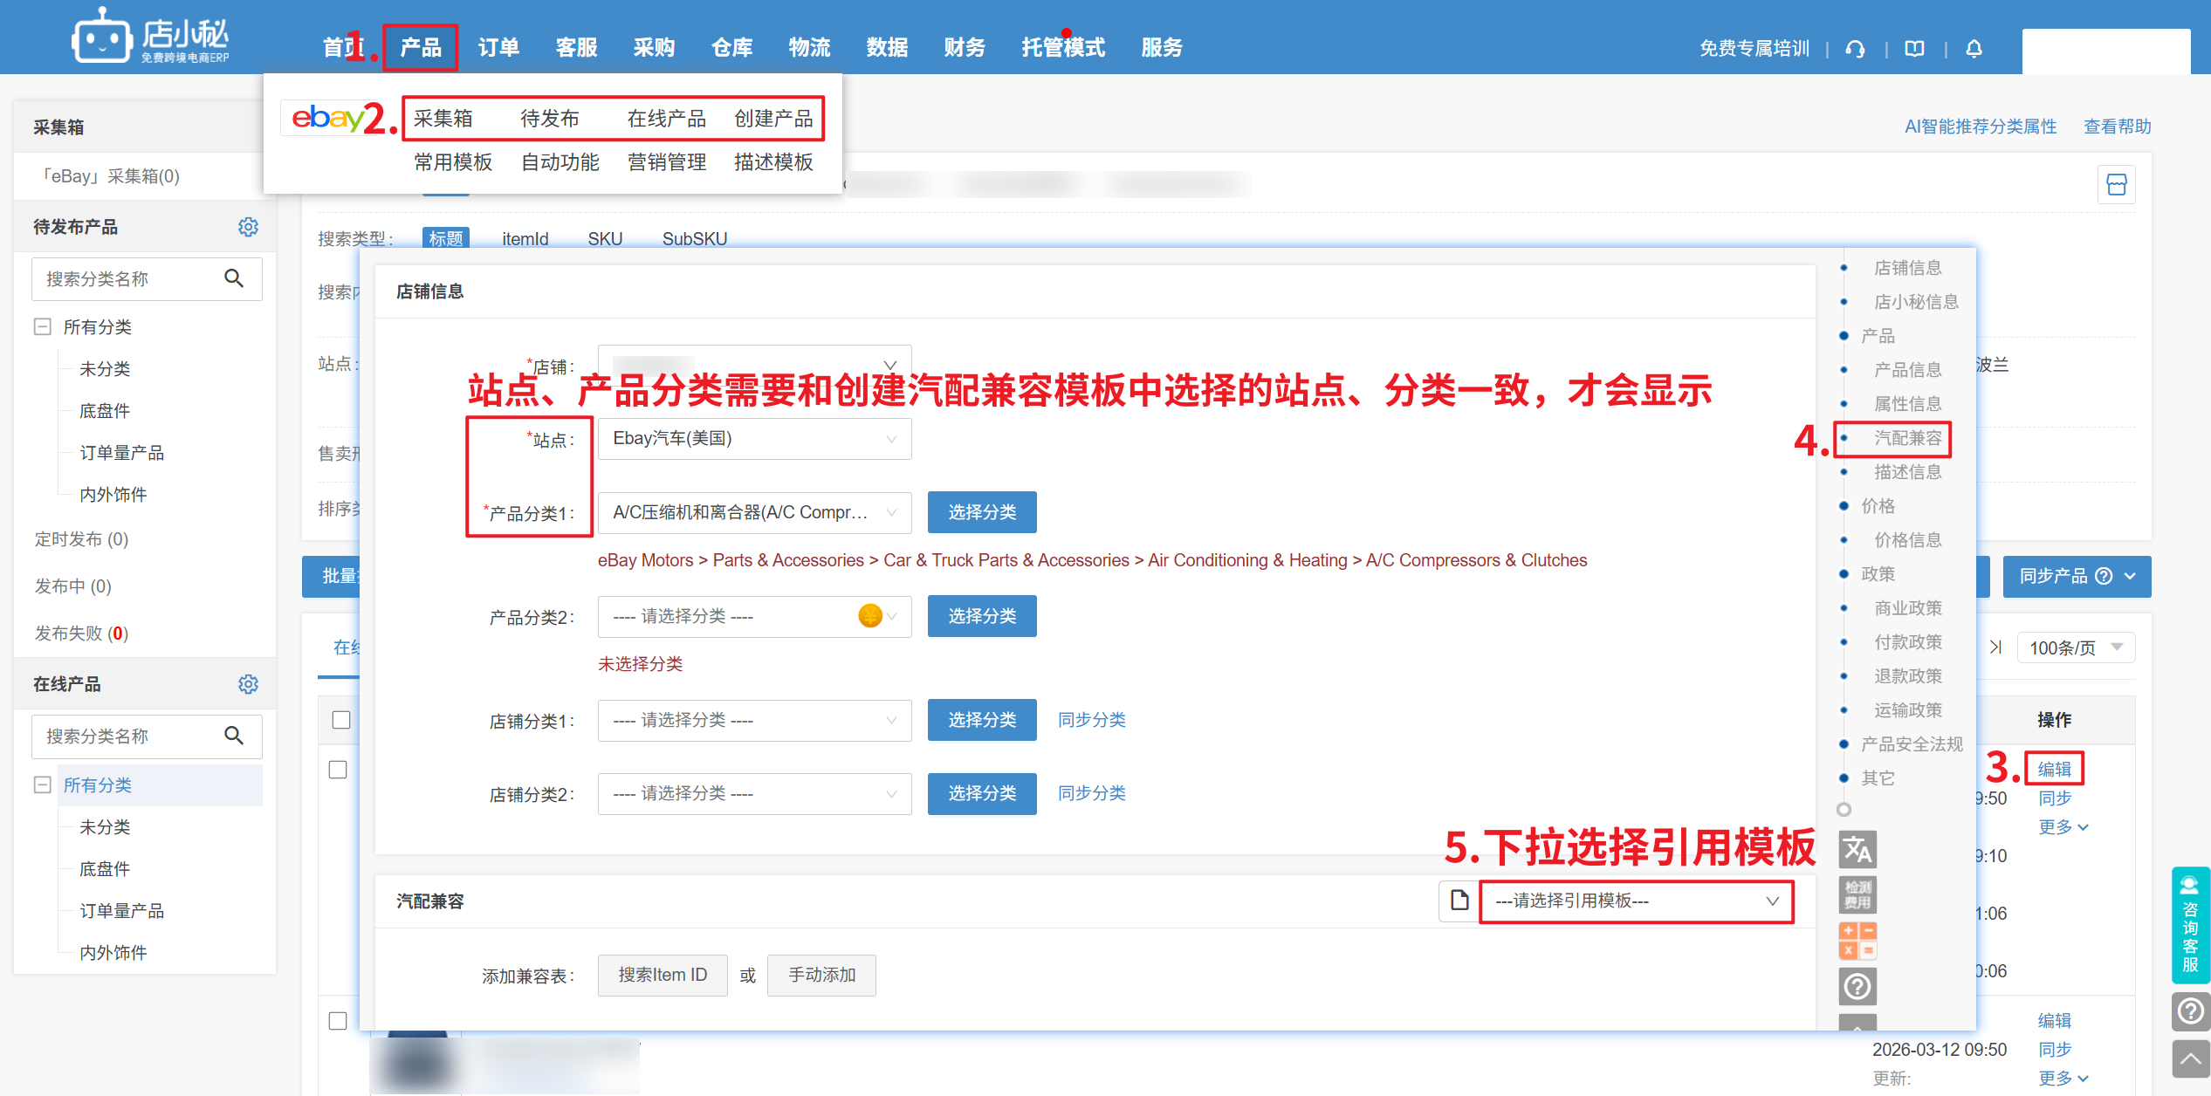Expand the 请选择引用模板 dropdown
Screen dimensions: 2211x1096
tap(1636, 901)
